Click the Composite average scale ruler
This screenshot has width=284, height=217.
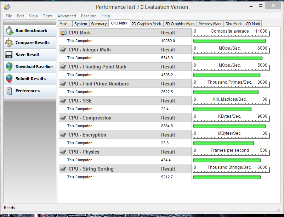pos(231,33)
